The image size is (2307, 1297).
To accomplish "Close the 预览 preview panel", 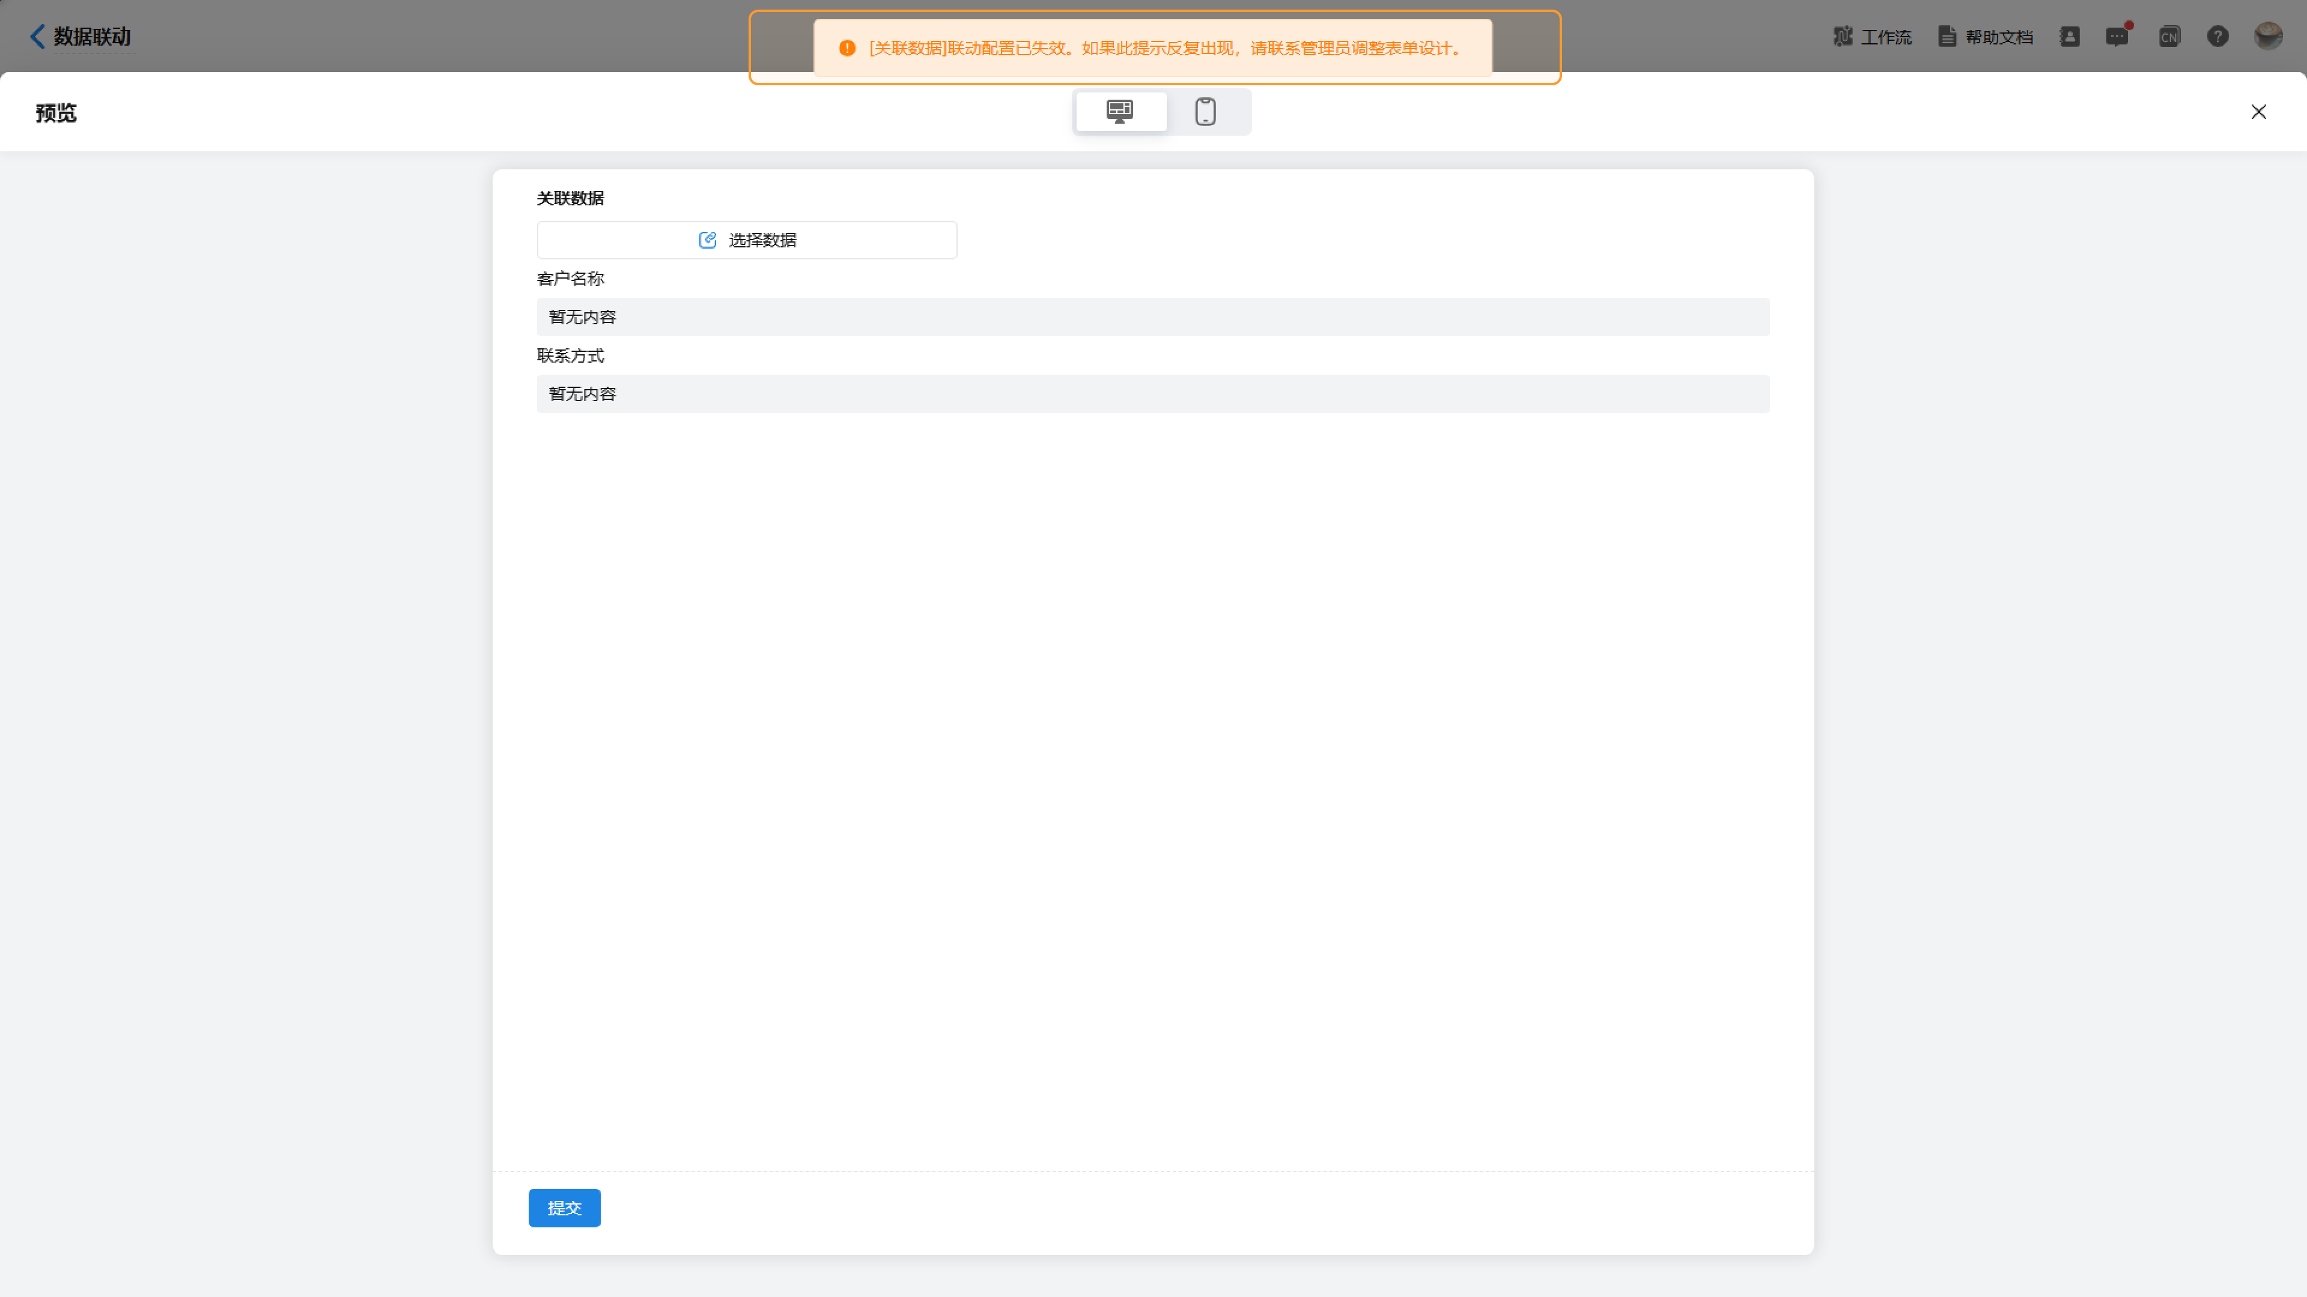I will (x=2259, y=112).
